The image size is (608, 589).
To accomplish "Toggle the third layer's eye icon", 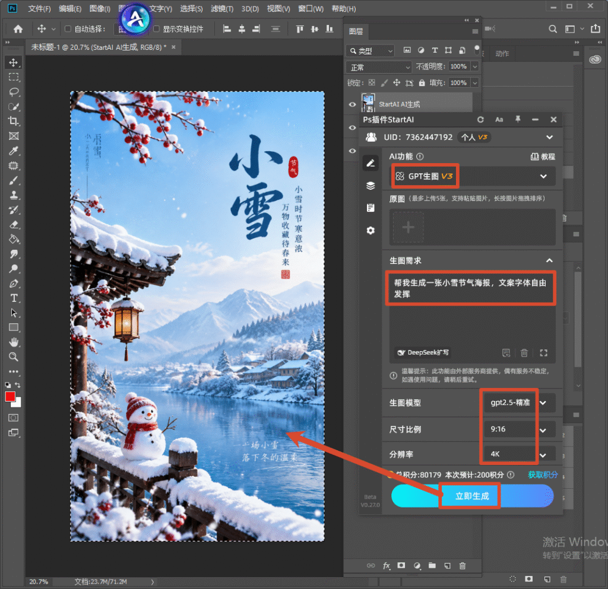I will (x=352, y=151).
